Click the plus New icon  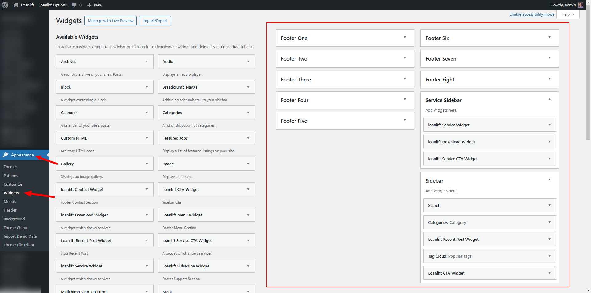pos(90,5)
